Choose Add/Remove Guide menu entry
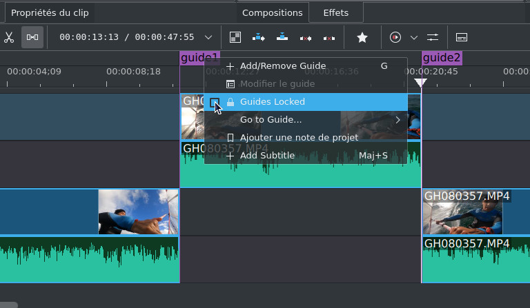Screen dimensions: 530x308 pos(306,66)
